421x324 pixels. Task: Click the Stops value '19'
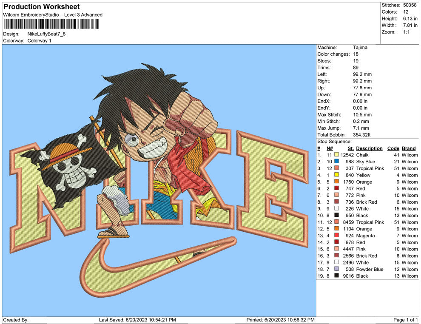[356, 61]
